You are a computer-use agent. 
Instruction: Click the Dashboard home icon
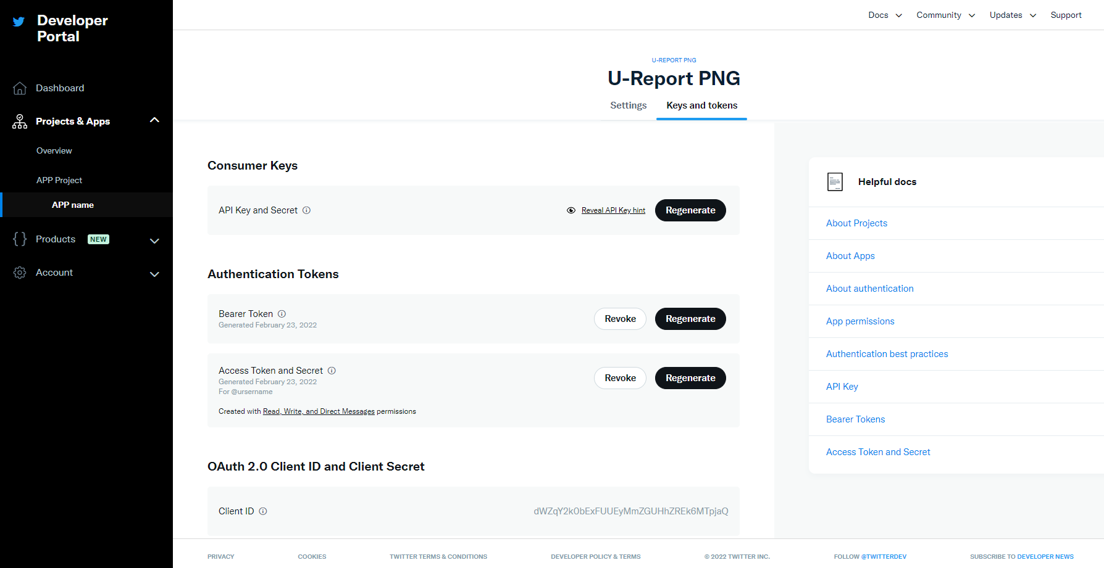[x=20, y=88]
